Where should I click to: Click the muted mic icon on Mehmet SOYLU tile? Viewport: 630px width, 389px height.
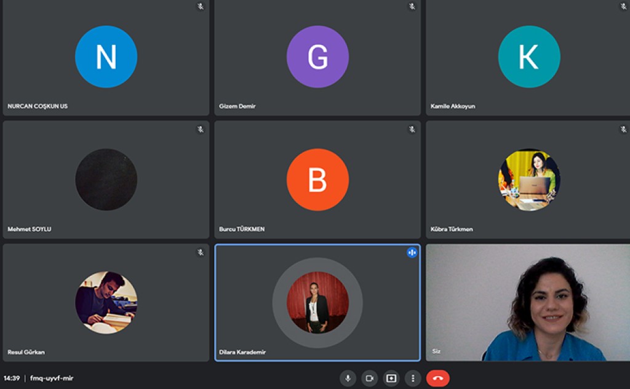(200, 129)
